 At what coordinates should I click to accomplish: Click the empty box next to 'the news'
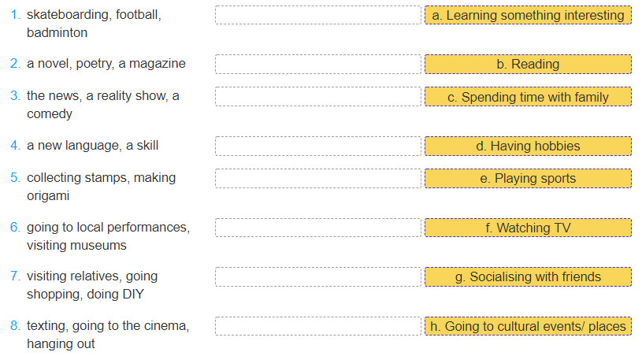coord(318,97)
